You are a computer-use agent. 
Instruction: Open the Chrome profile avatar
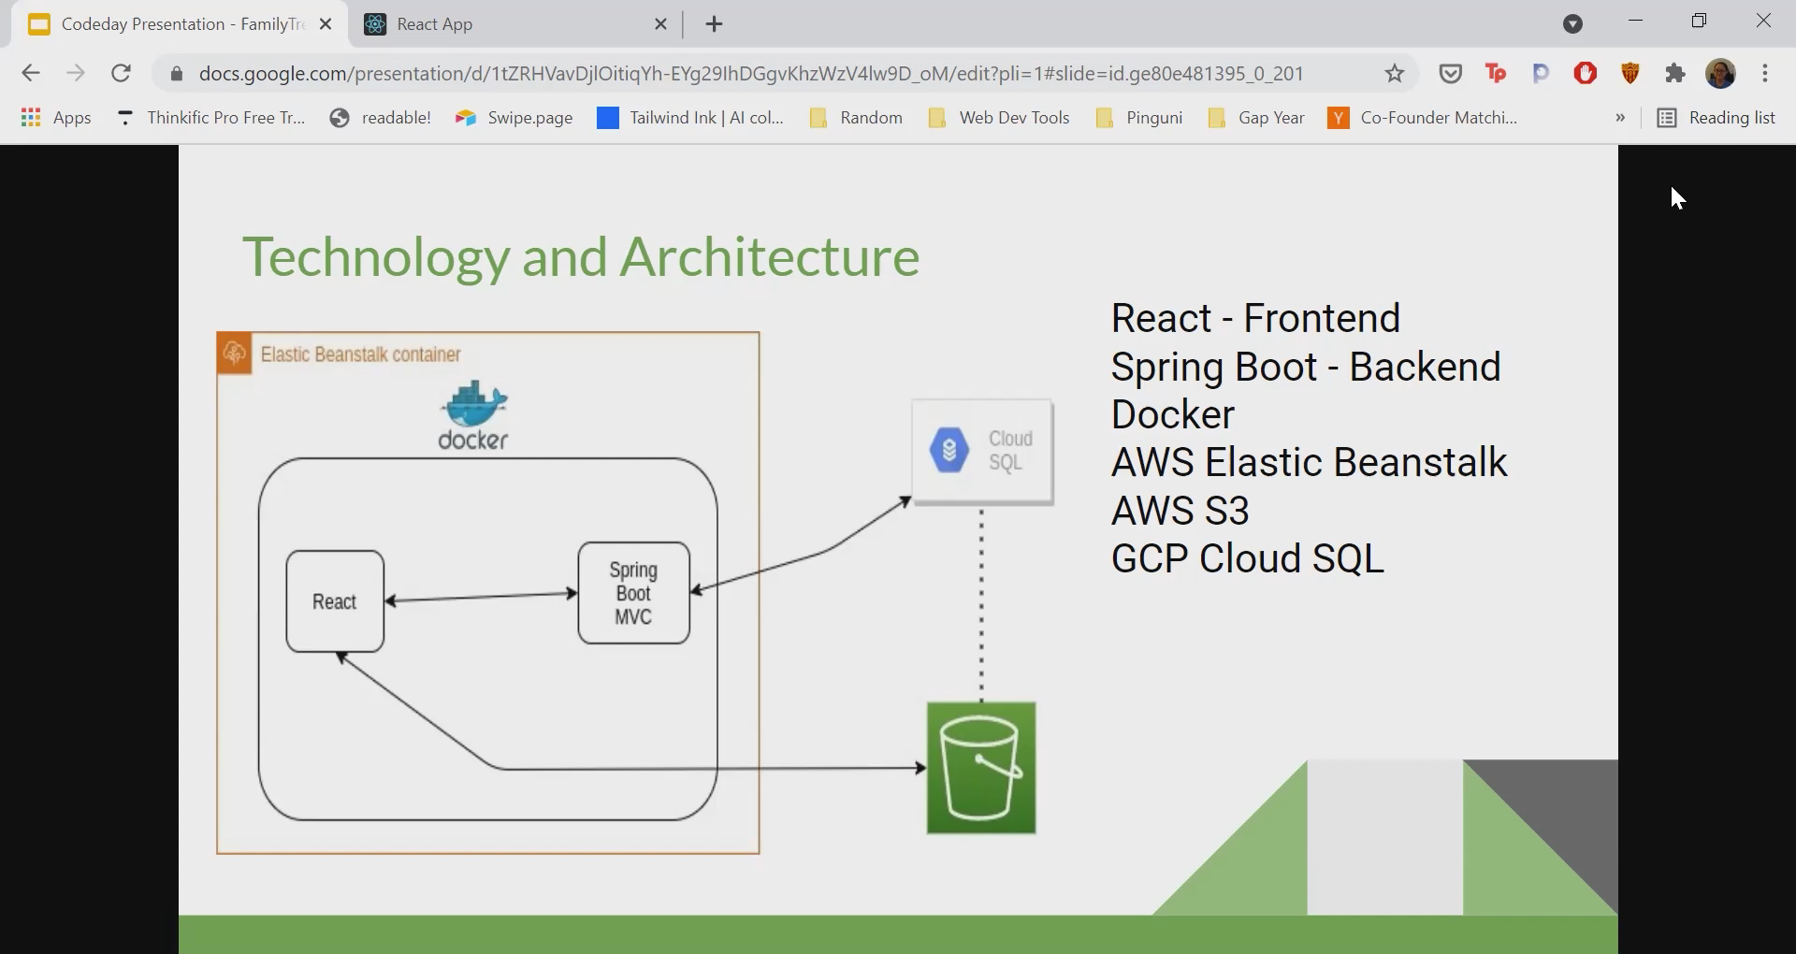click(1721, 73)
